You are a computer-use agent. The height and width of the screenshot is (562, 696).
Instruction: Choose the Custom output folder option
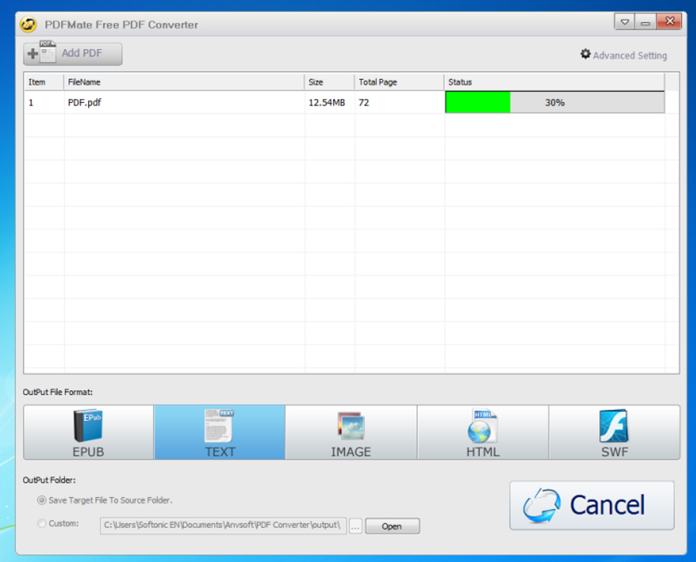pyautogui.click(x=58, y=523)
